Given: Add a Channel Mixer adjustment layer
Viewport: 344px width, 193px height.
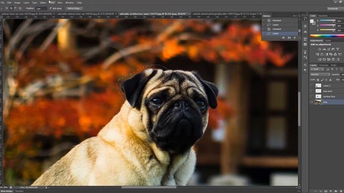Looking at the screenshot, I should pos(335,54).
